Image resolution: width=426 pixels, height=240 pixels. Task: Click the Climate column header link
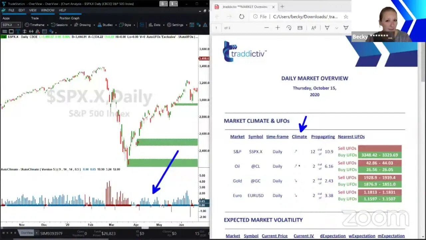click(x=299, y=137)
